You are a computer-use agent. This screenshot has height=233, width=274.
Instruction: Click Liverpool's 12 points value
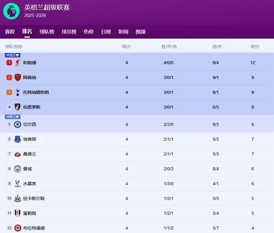253,63
